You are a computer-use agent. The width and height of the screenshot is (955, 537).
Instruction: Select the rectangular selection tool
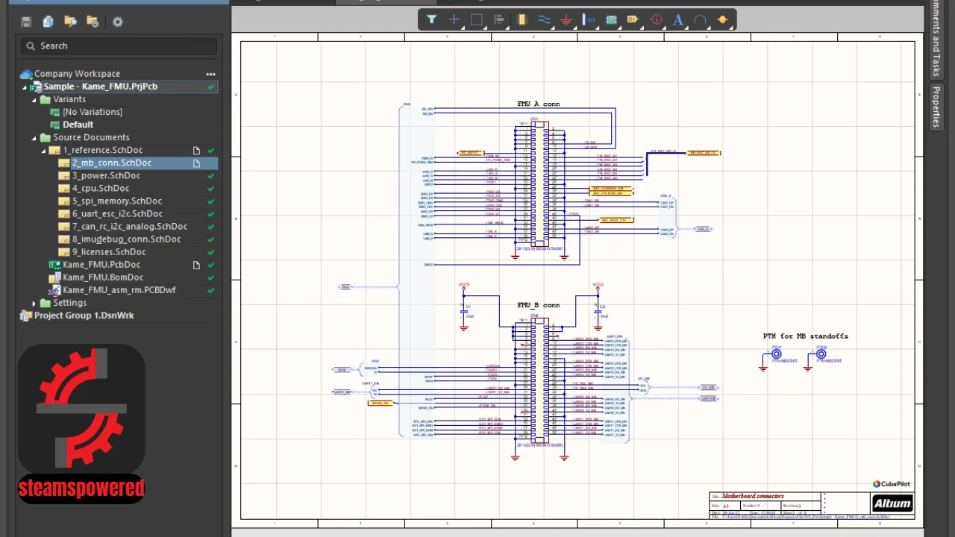[x=477, y=20]
